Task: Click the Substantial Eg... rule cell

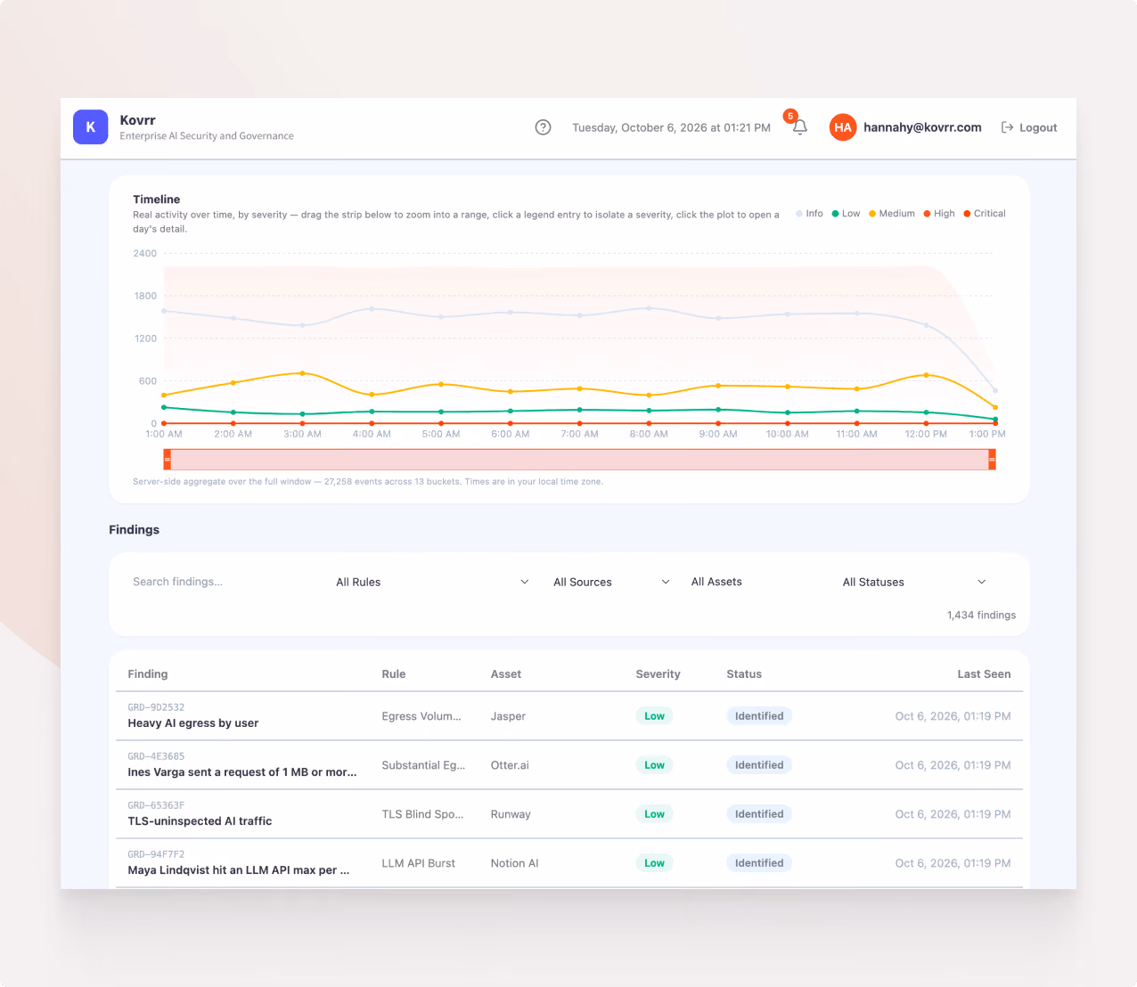Action: point(423,765)
